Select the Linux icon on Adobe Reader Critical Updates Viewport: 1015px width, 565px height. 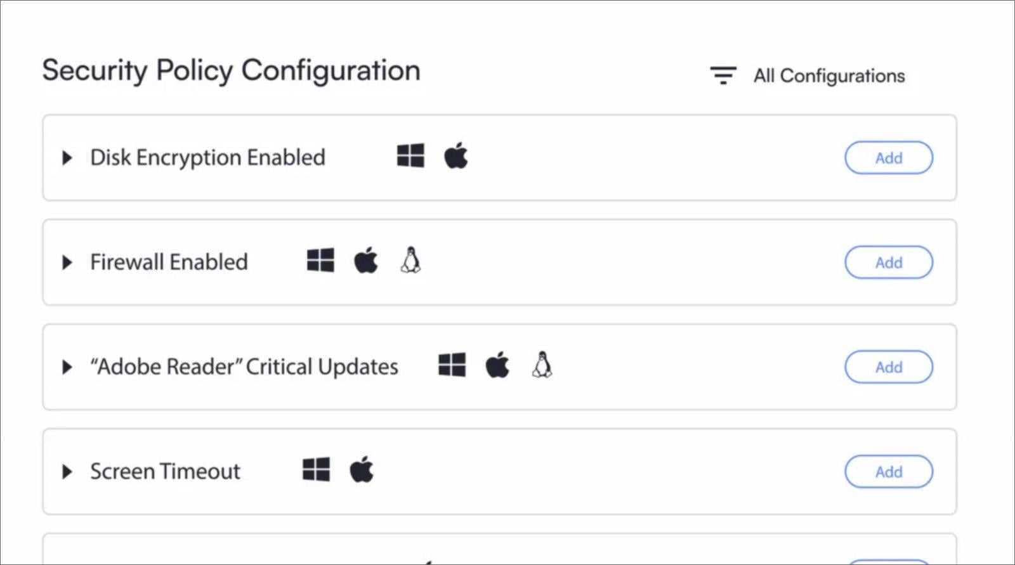(543, 365)
